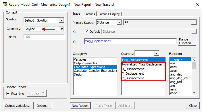
Task: Toggle the X Default checkbox
Action: click(x=86, y=31)
